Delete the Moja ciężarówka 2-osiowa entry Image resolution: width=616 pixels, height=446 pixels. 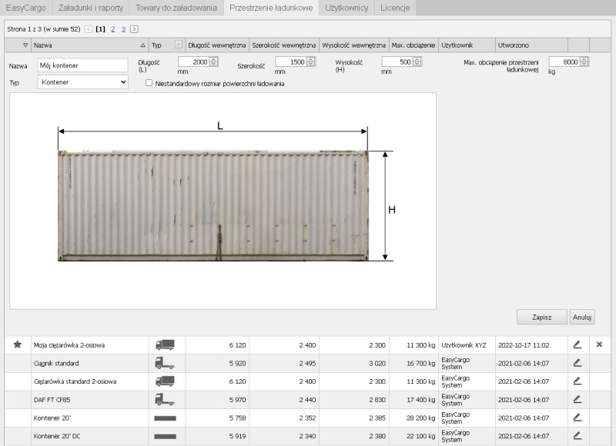tap(599, 344)
